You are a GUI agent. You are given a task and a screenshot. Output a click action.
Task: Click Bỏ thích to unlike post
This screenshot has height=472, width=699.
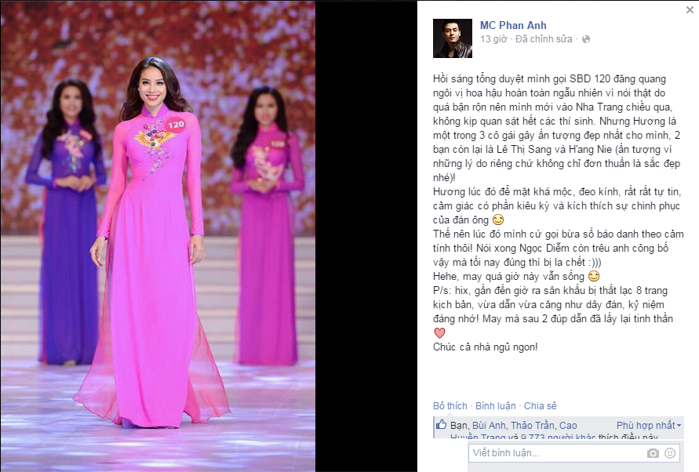[x=450, y=406]
